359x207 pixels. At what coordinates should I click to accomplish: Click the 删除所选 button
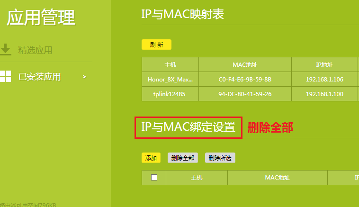click(x=220, y=158)
